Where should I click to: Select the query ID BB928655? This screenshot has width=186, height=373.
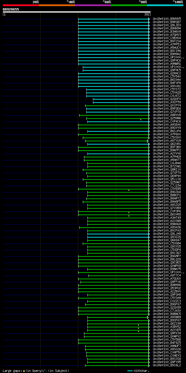click(x=11, y=9)
